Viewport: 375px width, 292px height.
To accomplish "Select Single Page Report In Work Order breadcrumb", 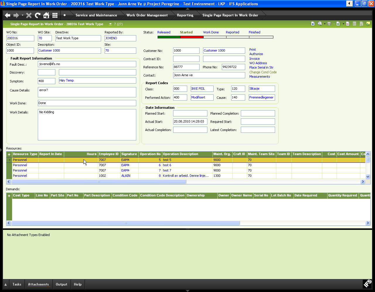I will (x=230, y=15).
